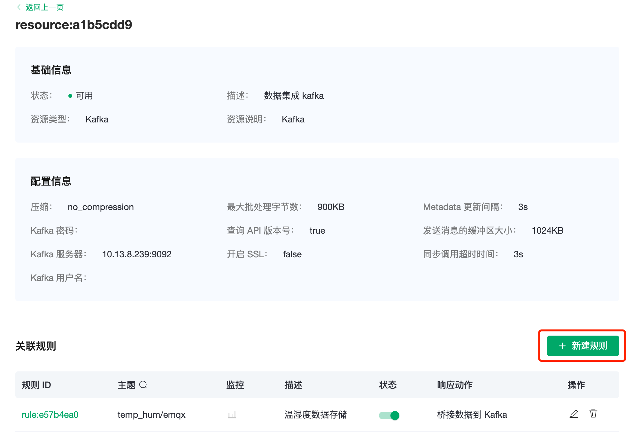Click the green 可用 status dot

pyautogui.click(x=70, y=96)
